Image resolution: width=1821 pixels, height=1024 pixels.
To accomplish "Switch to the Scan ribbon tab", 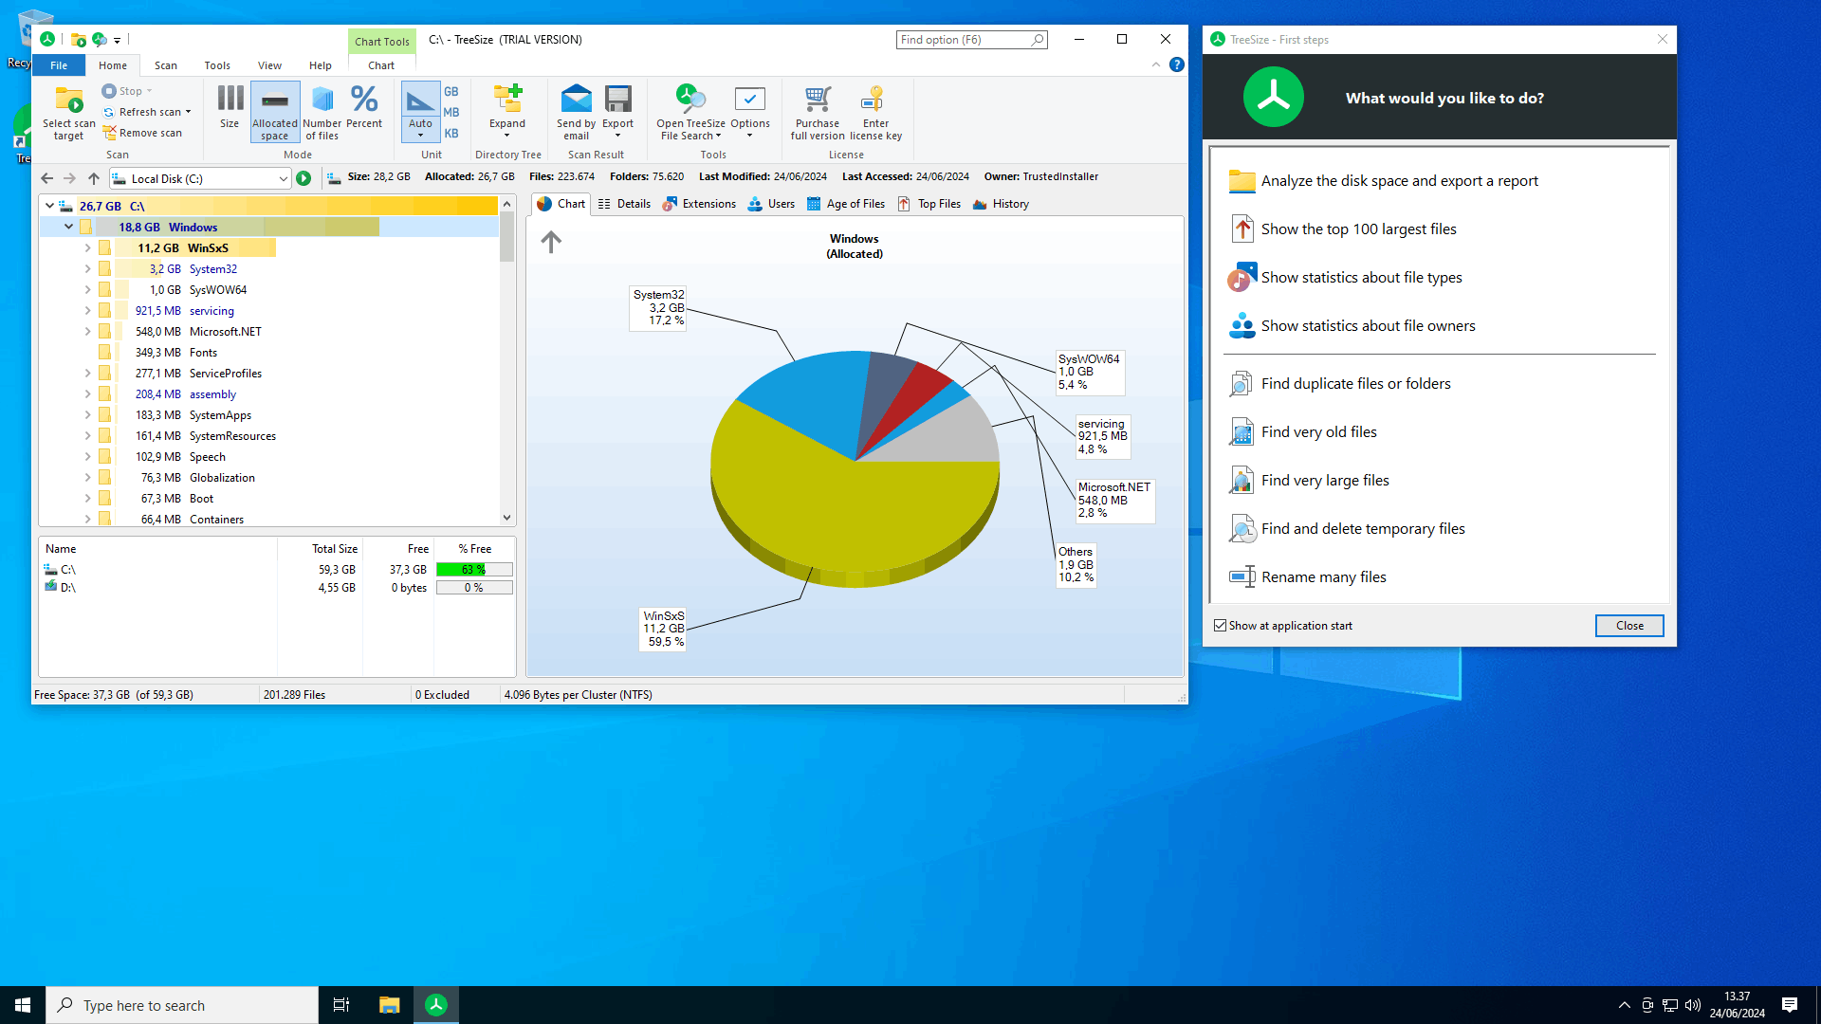I will tap(166, 65).
